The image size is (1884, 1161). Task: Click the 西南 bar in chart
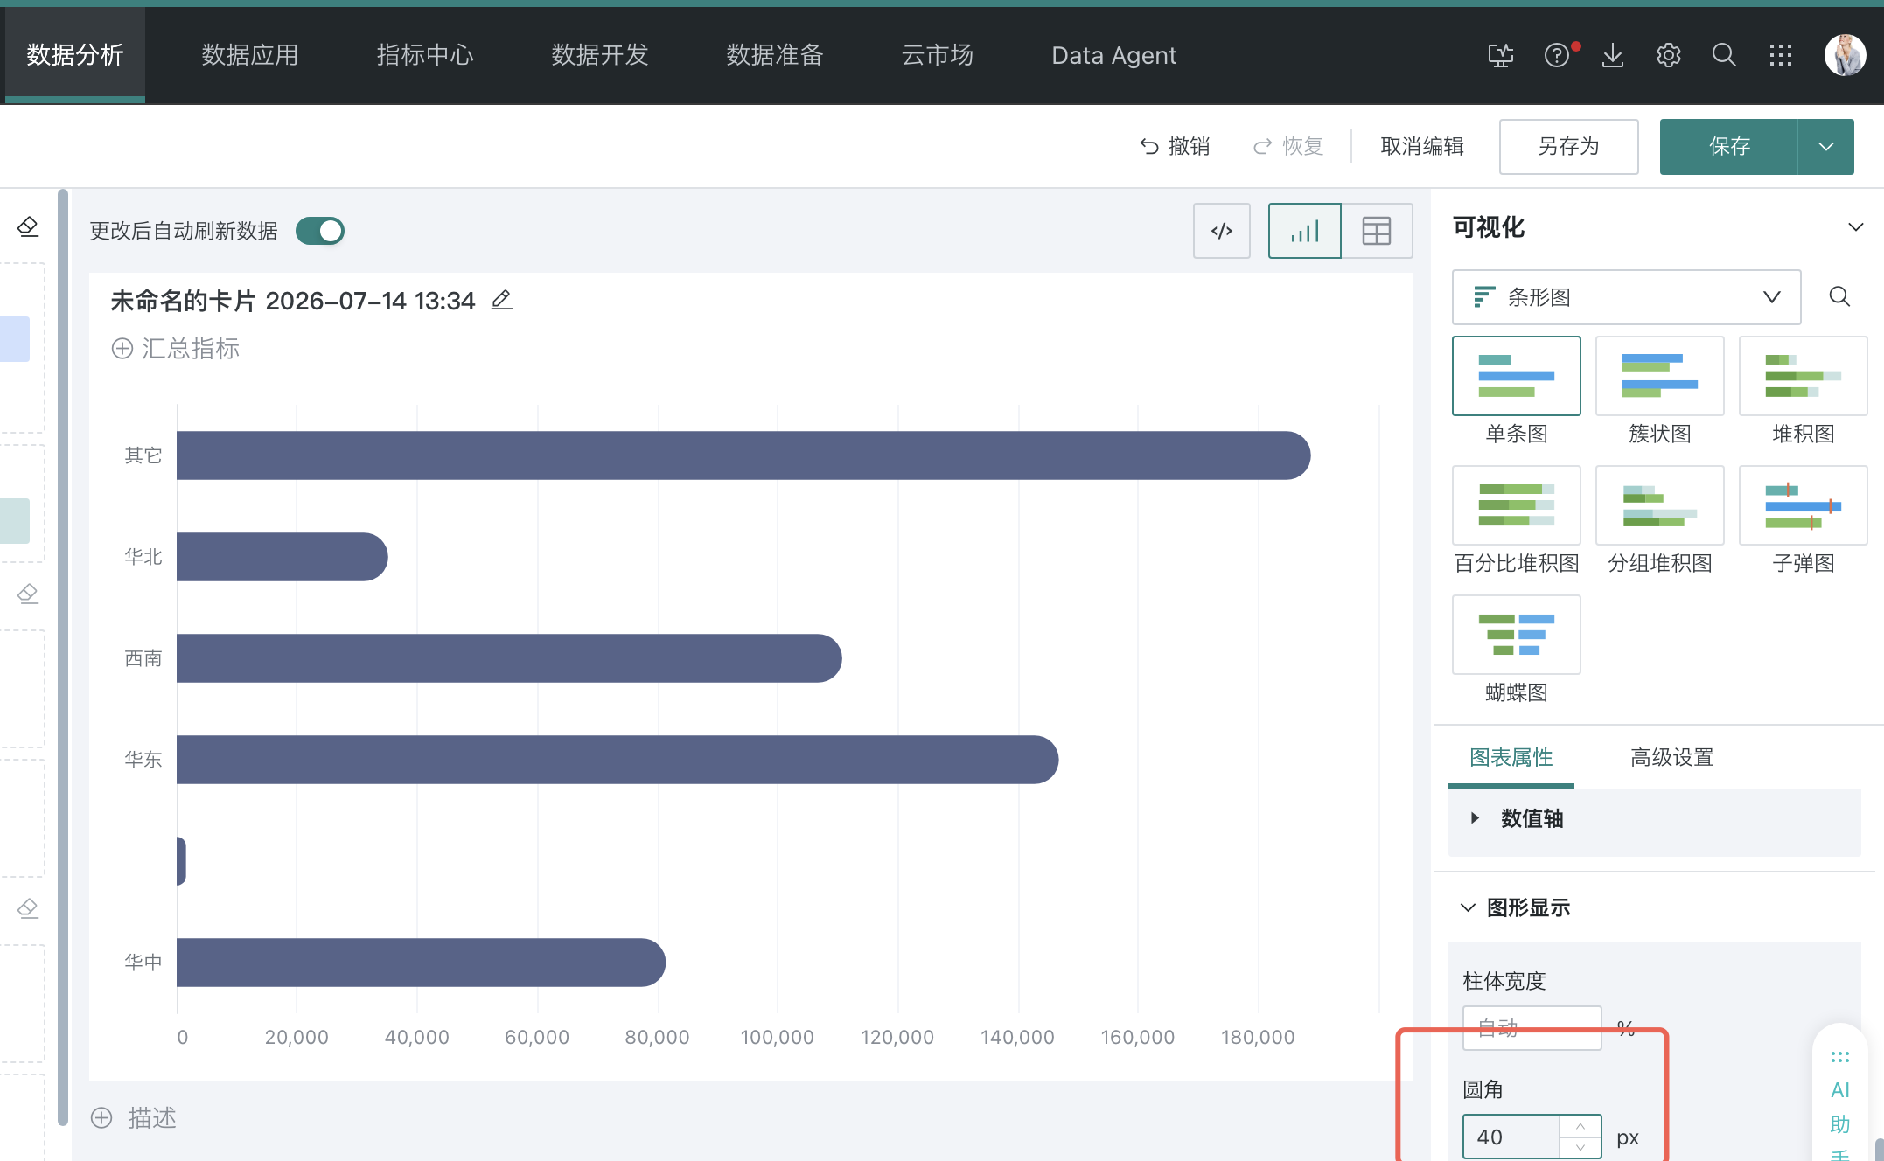point(509,658)
